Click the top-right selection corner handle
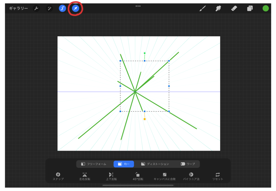Image resolution: width=276 pixels, height=191 pixels. 169,61
